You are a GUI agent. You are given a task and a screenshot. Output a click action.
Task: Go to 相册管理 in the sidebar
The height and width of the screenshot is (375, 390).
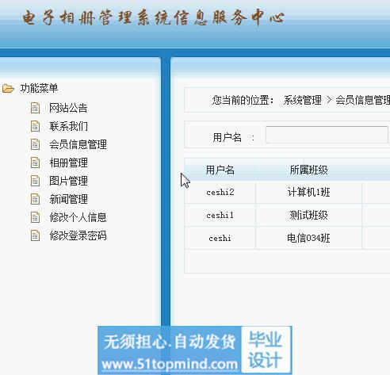tap(68, 163)
